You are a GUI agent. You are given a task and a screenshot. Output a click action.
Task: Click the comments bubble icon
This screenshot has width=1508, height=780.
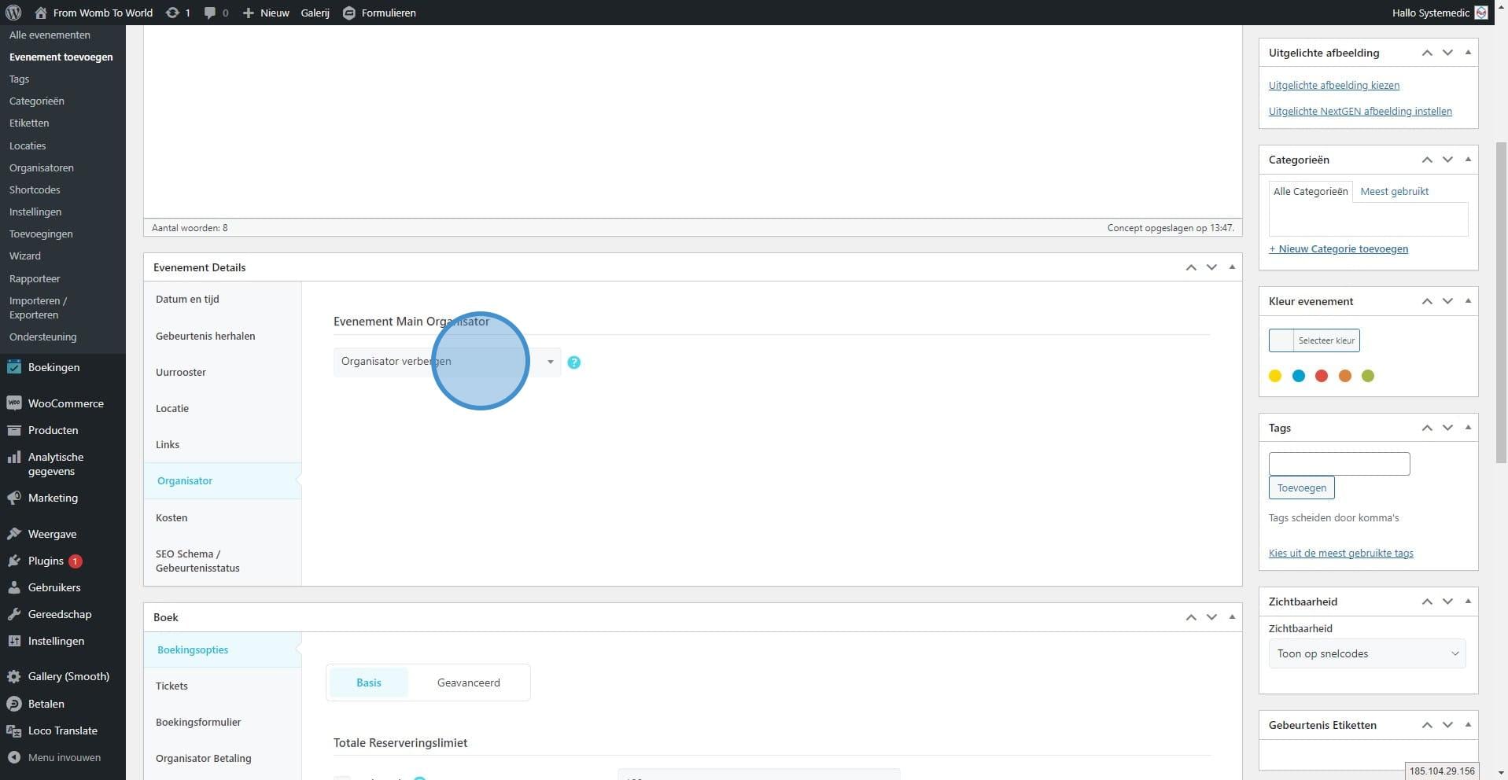point(210,13)
